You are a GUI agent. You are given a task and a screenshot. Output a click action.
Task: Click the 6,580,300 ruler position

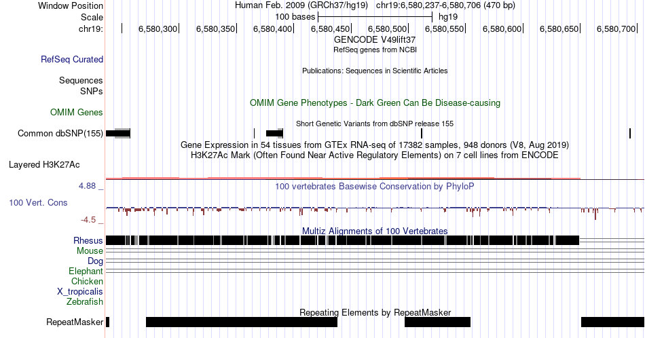click(158, 29)
